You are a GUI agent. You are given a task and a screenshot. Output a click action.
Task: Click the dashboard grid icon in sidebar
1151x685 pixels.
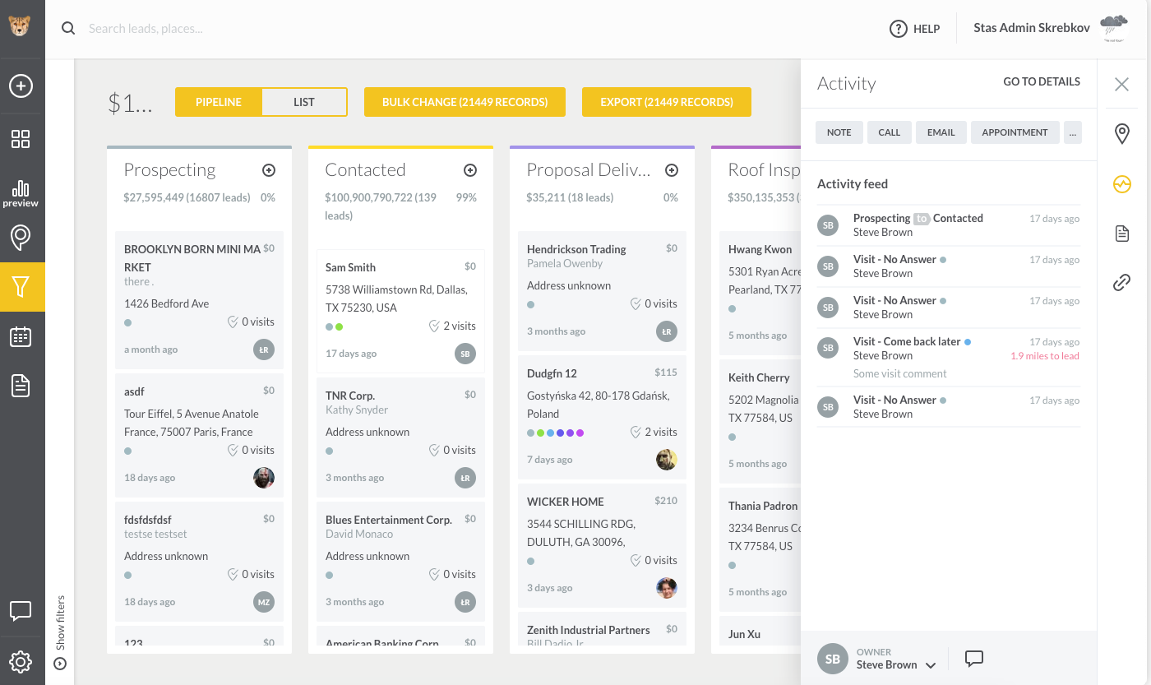(x=21, y=139)
